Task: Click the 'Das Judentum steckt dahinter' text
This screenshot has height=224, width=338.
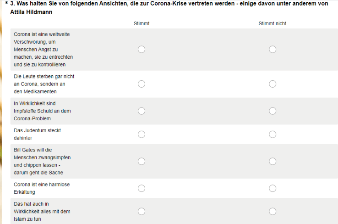Action: [37, 134]
